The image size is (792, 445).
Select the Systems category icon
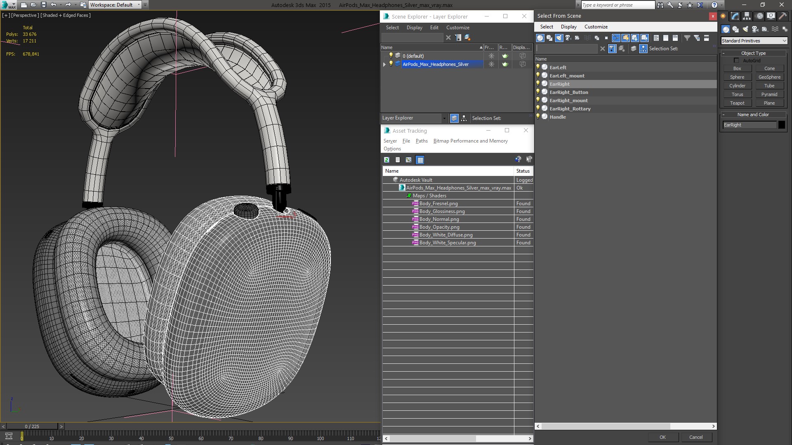pyautogui.click(x=785, y=29)
